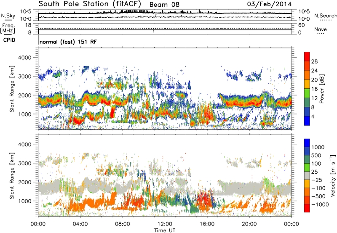
Task: Click the "Velocity [m s-1]" colorbar title
Action: click(x=333, y=175)
